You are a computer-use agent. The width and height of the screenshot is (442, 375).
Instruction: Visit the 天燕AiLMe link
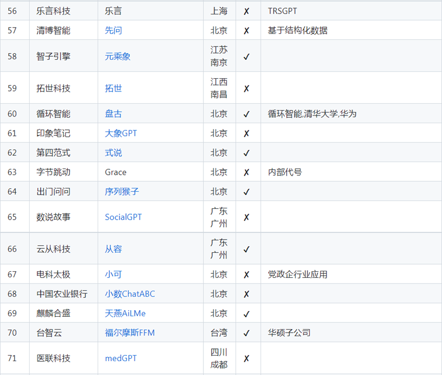[125, 313]
